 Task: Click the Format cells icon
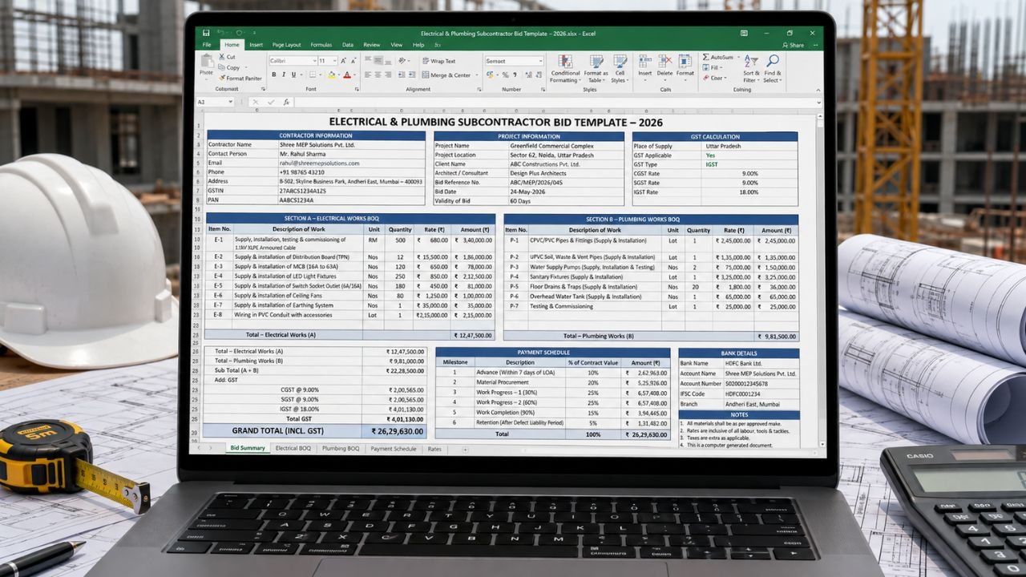coord(685,63)
